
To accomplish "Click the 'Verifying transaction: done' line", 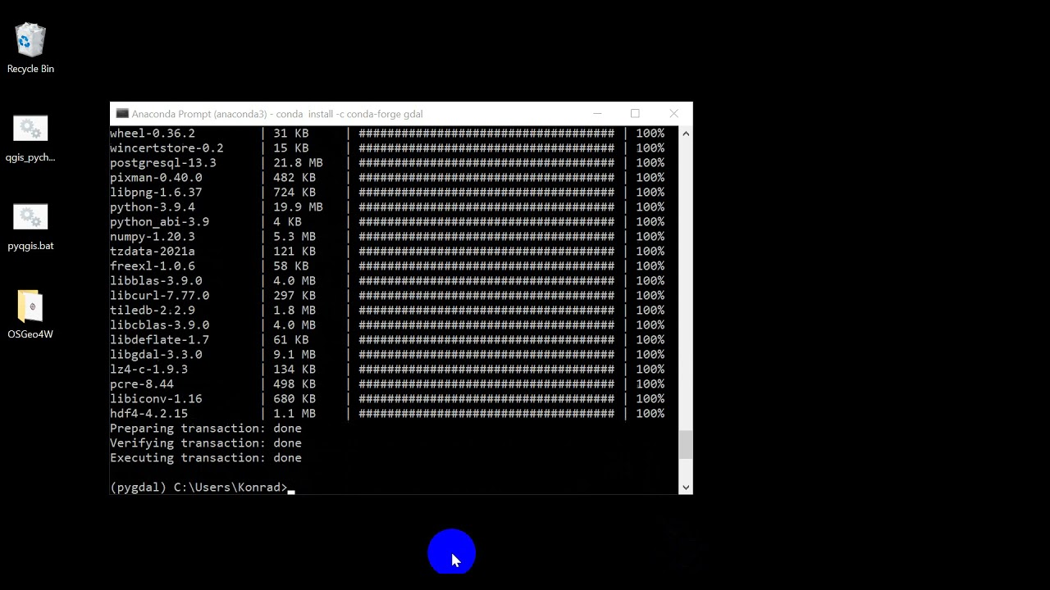I will 206,443.
